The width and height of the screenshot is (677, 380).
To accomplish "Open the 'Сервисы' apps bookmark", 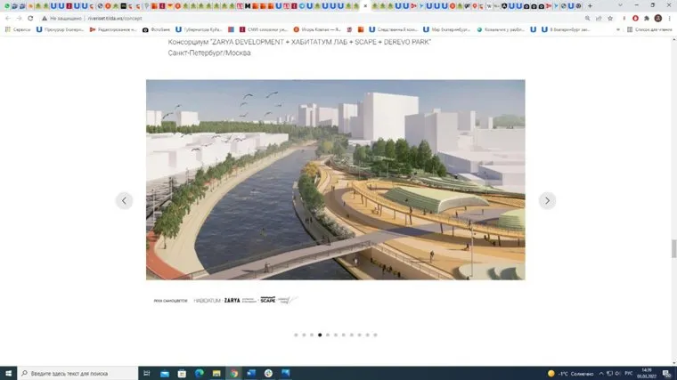I will [x=18, y=29].
